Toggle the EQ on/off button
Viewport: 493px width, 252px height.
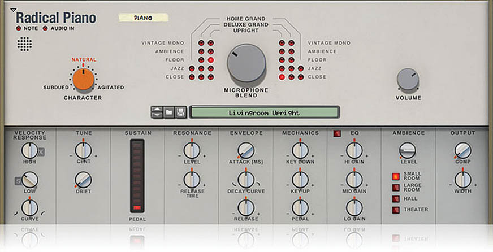click(x=338, y=134)
